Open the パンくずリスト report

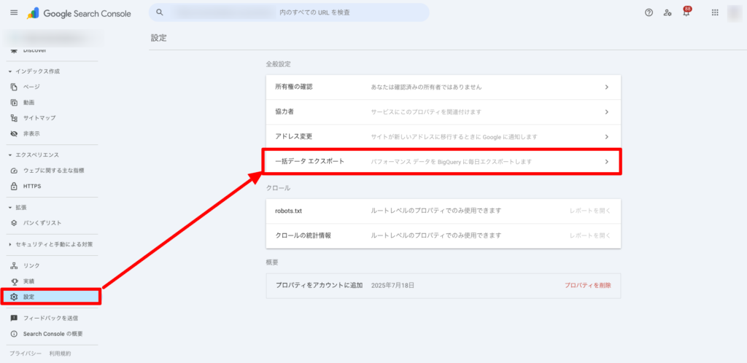(46, 222)
